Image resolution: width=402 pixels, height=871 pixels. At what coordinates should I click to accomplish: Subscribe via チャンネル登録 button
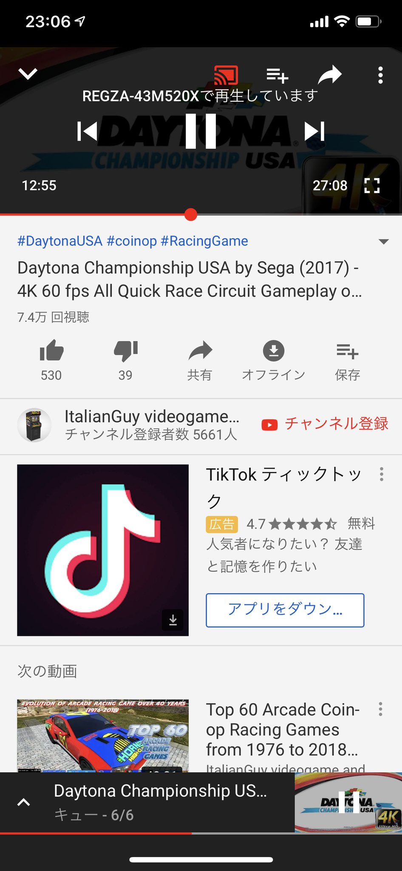click(x=325, y=424)
